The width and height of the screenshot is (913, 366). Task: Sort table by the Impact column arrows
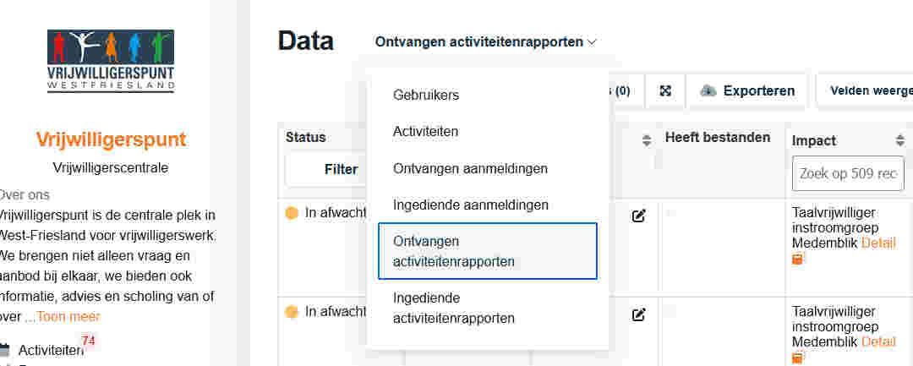[899, 139]
